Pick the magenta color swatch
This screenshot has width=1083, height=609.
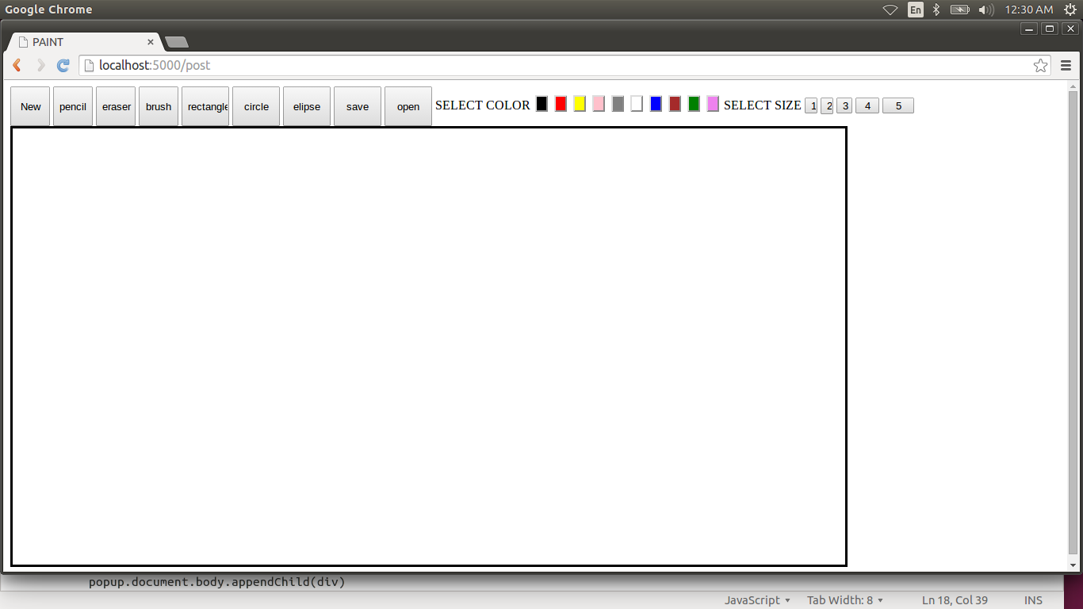click(713, 103)
